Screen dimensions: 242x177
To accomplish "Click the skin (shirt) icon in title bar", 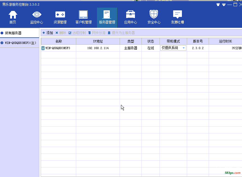I will [x=218, y=5].
